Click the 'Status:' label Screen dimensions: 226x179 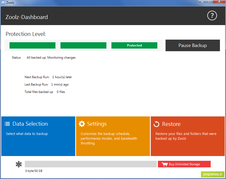tap(16, 58)
